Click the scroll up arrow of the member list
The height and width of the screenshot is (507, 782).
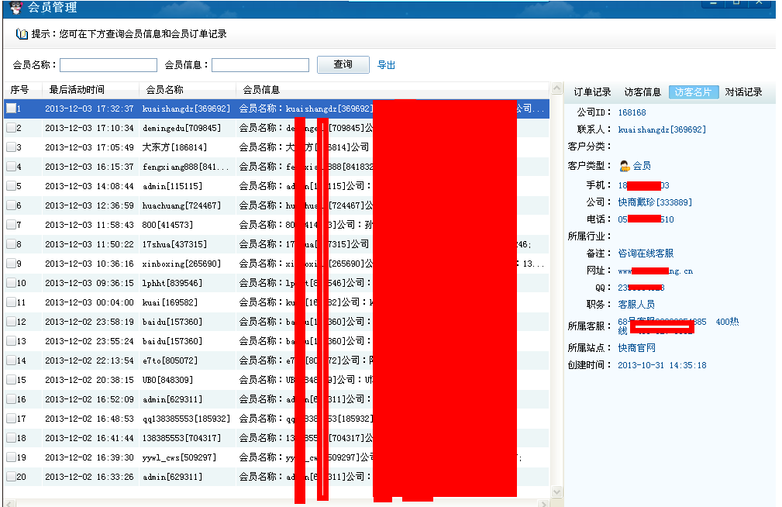click(x=556, y=89)
